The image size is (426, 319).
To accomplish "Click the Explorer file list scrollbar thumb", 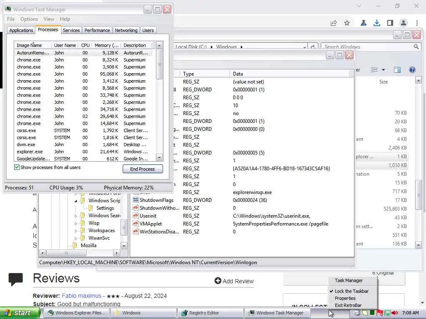I will [x=419, y=194].
